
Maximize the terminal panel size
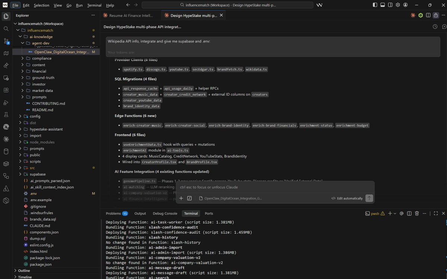click(437, 213)
